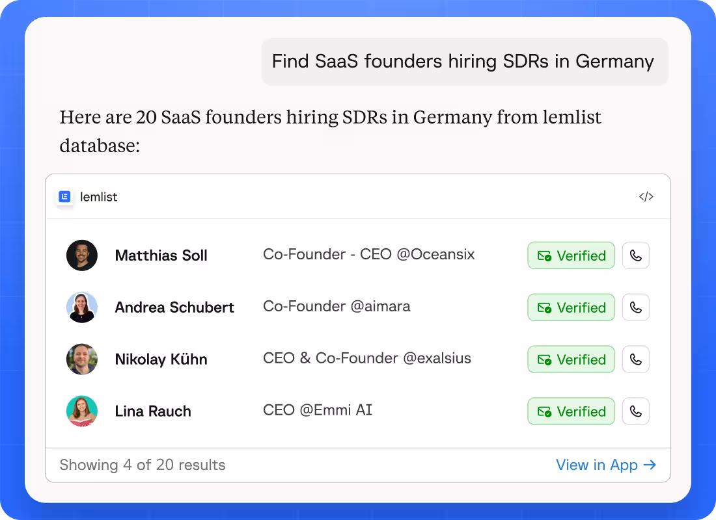
Task: Select Nikolay Kühn's profile photo
Action: (x=82, y=359)
